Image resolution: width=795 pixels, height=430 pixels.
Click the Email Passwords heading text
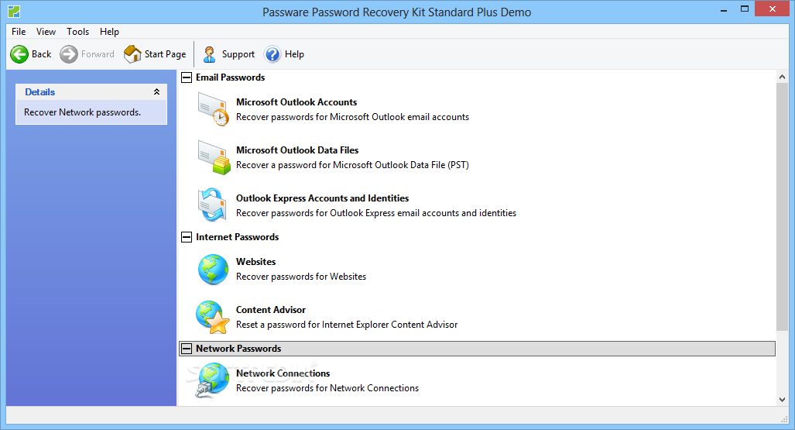[x=230, y=77]
